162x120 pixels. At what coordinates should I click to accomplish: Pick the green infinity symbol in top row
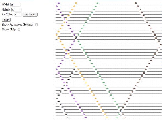point(98,3)
